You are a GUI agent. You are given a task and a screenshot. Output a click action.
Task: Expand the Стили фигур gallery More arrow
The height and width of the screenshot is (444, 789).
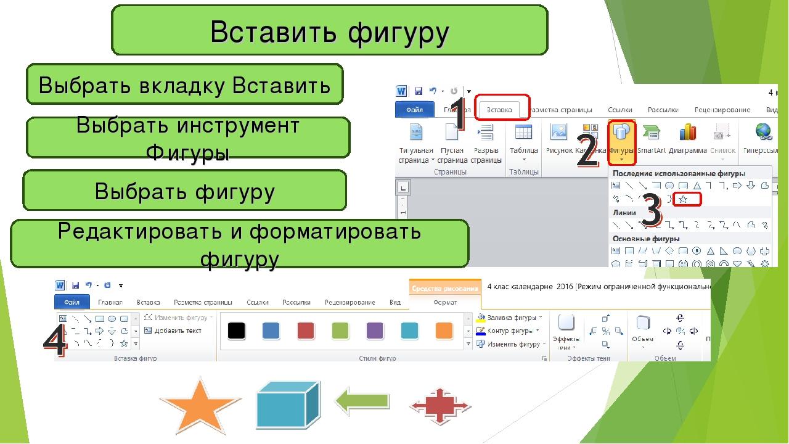tap(468, 343)
